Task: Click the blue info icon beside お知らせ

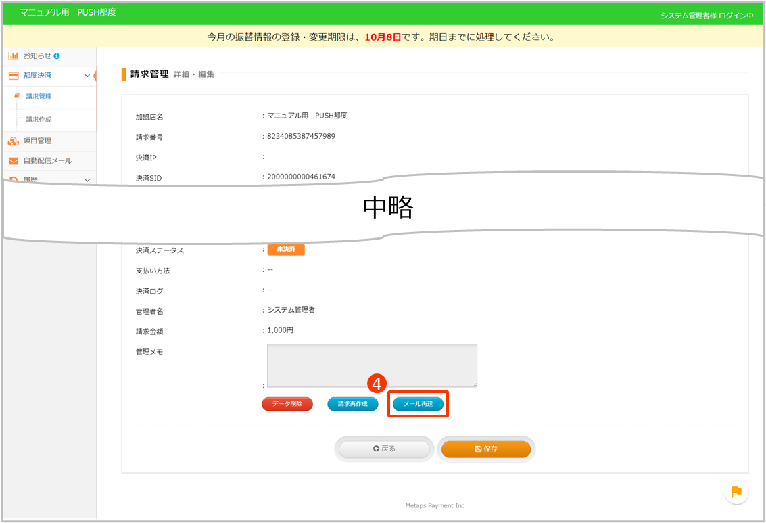Action: tap(57, 55)
